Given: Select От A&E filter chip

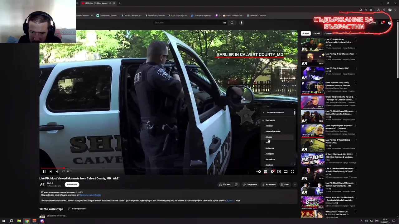Looking at the screenshot, I should tap(317, 33).
